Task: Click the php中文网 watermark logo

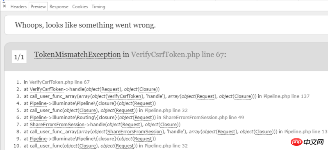Action: 309,143
